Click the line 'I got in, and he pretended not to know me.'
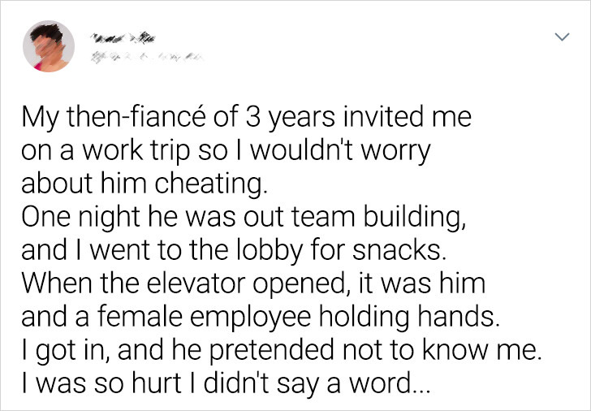591x411 pixels. click(x=282, y=350)
